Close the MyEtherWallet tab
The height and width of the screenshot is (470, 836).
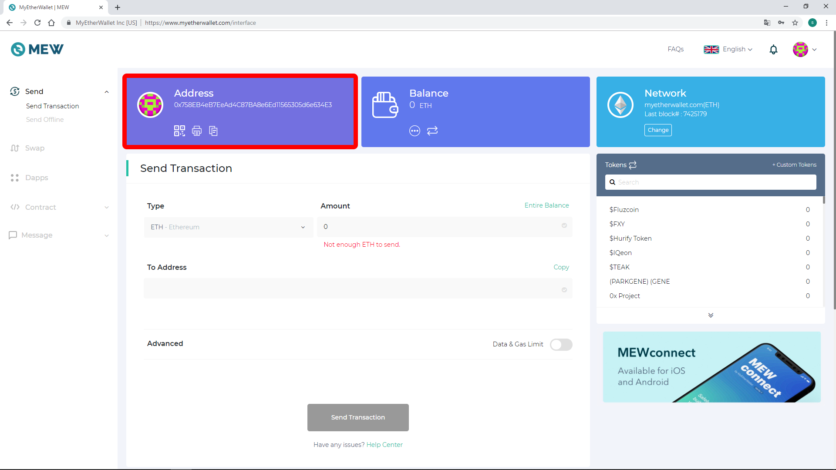click(101, 7)
